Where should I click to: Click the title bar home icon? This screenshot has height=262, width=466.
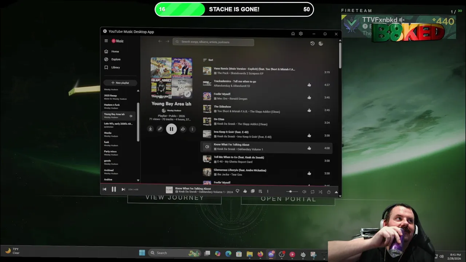(x=293, y=33)
